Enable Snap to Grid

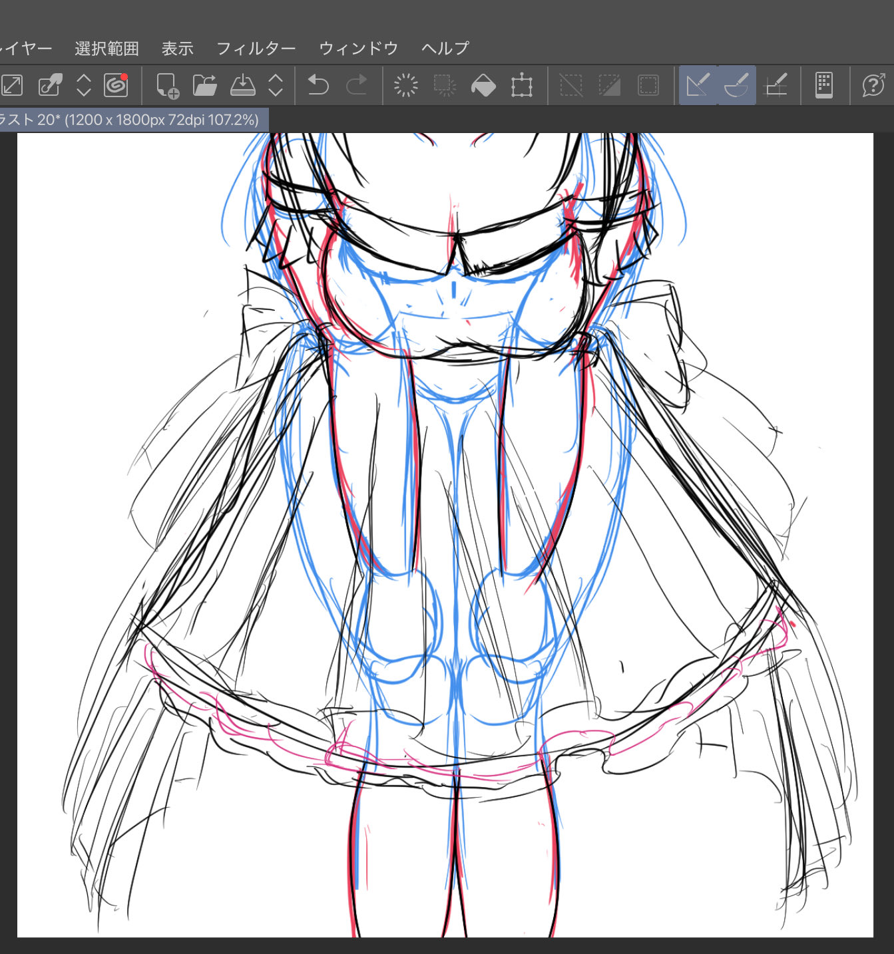(x=776, y=86)
